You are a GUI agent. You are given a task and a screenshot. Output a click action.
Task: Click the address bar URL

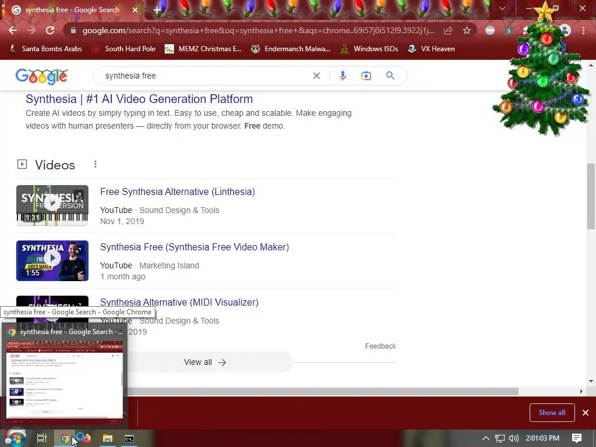coord(258,30)
